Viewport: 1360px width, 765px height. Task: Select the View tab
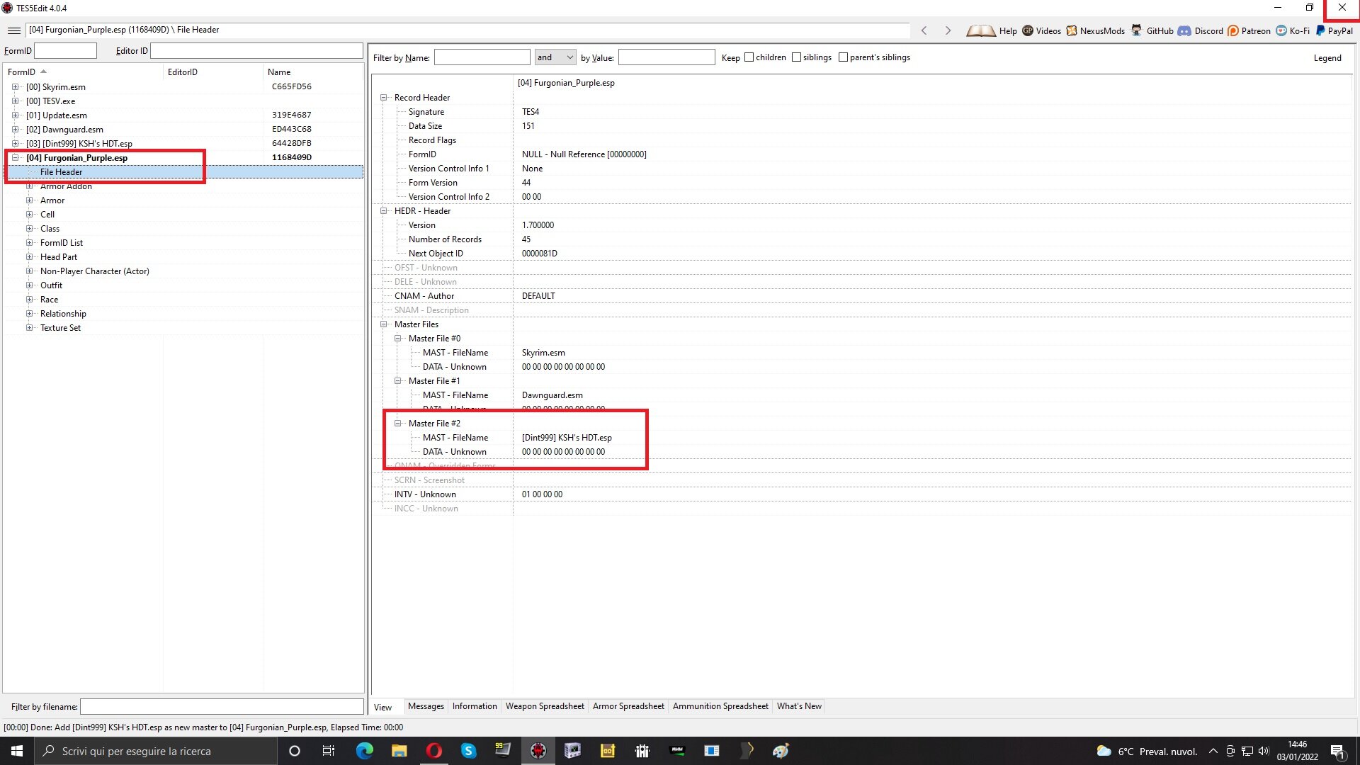(x=383, y=707)
